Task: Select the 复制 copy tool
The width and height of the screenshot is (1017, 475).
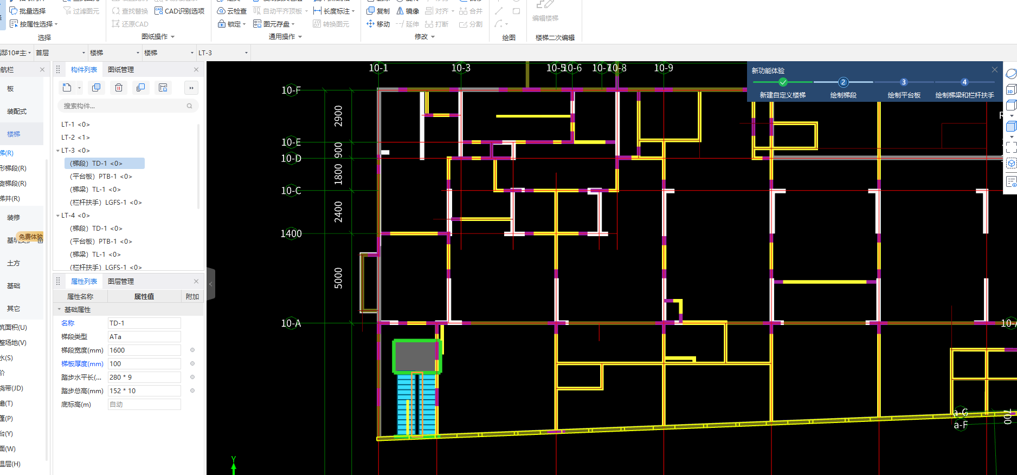Action: coord(378,11)
